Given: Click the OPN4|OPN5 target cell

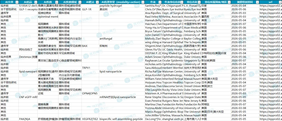Looking at the screenshot, I should pyautogui.click(x=90, y=93).
